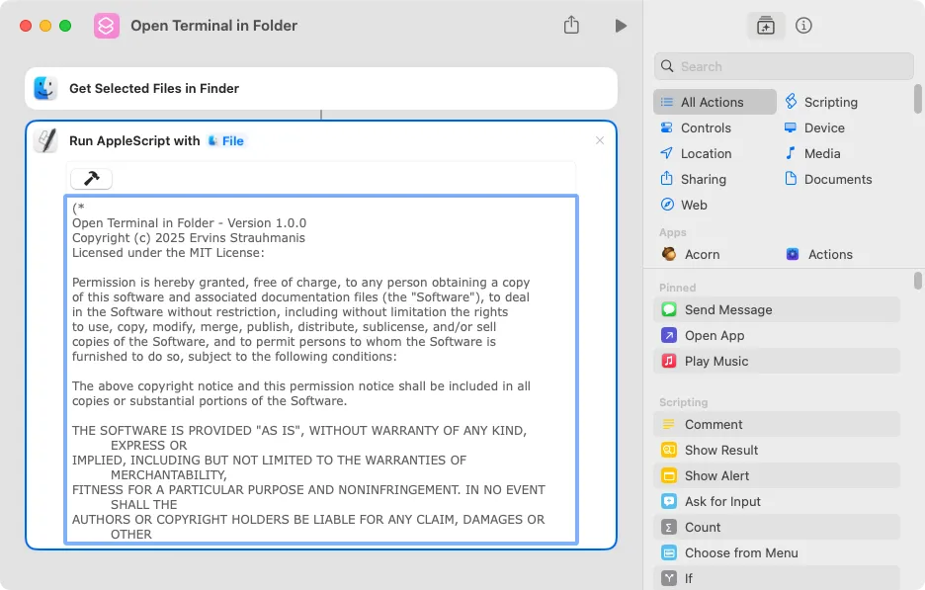Click the Licensed under the MIT License line
Image resolution: width=925 pixels, height=590 pixels.
(168, 253)
